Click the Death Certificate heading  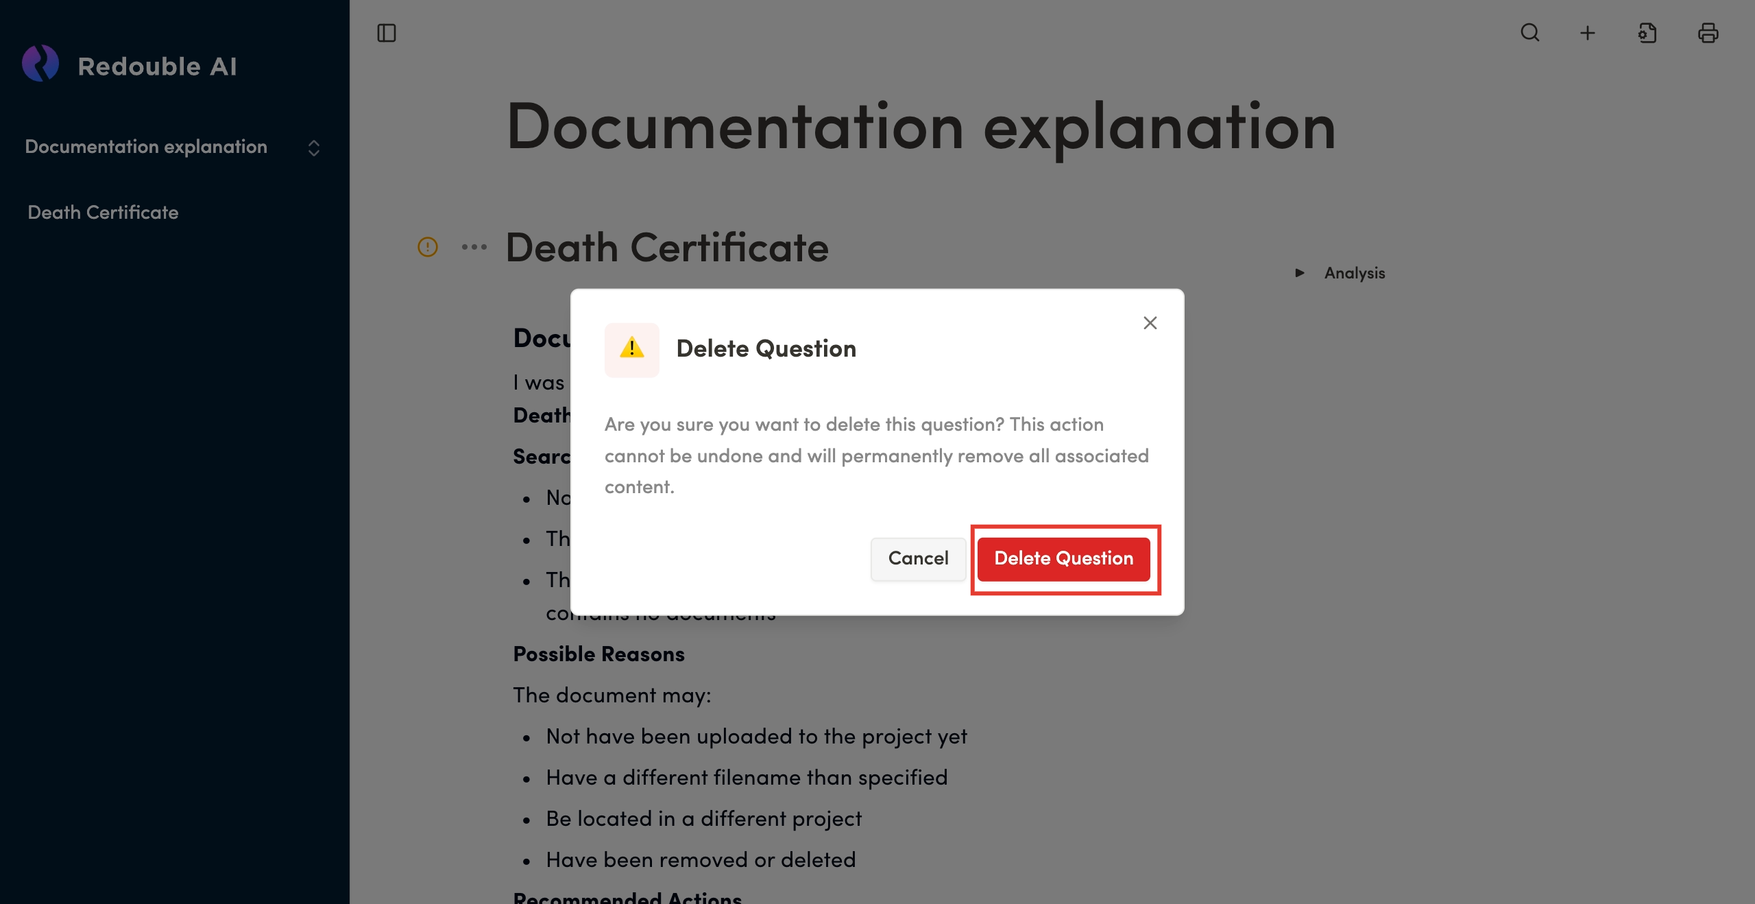point(666,248)
